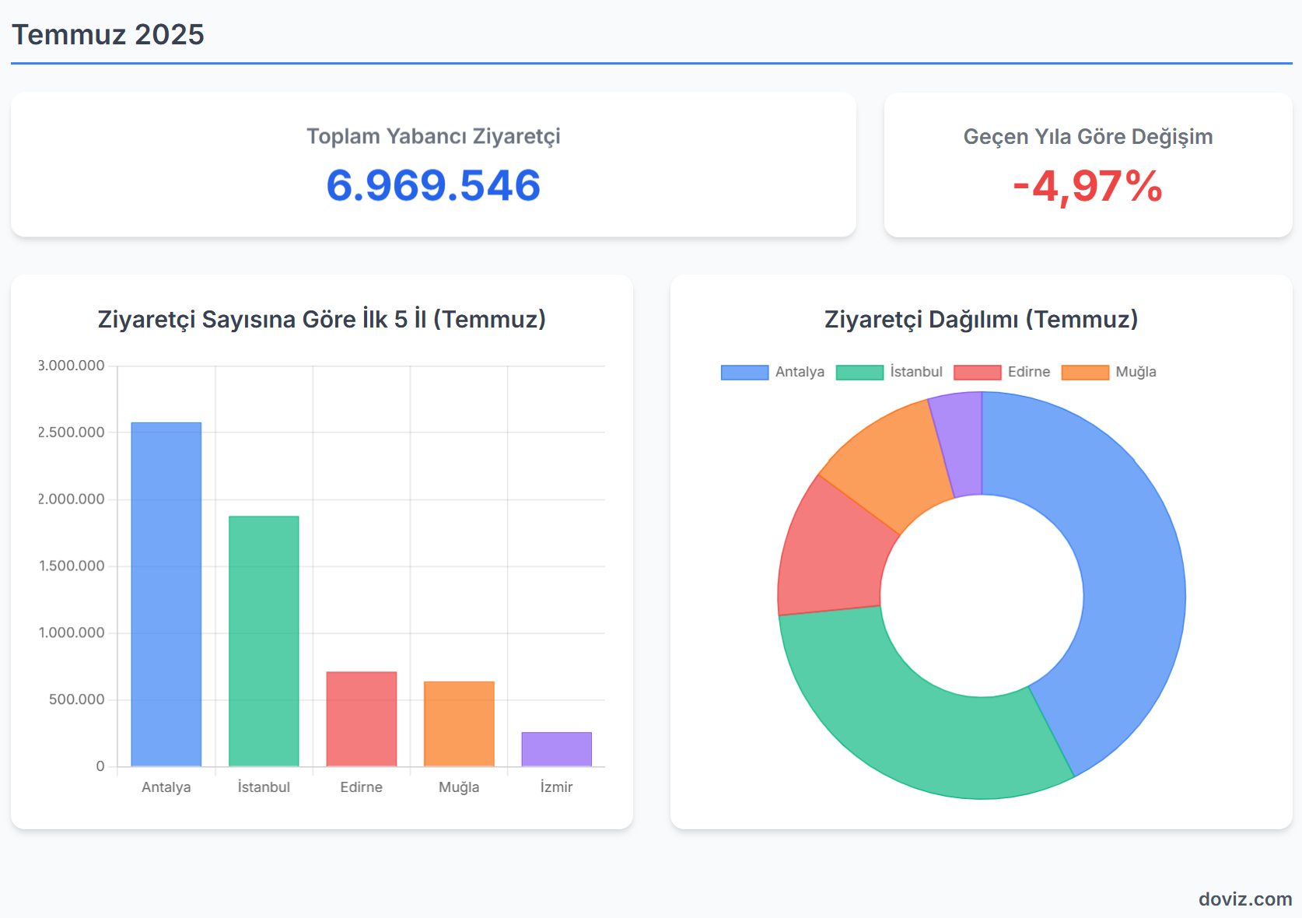Image resolution: width=1302 pixels, height=918 pixels.
Task: Click the -4,97% change value
Action: point(1087,187)
